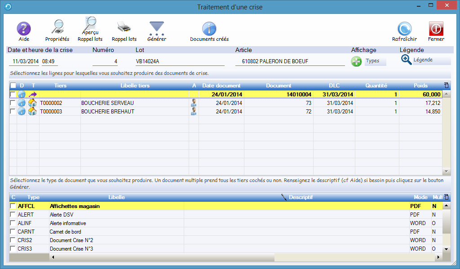The height and width of the screenshot is (269, 460).
Task: Click the Fermer power icon
Action: [x=436, y=29]
